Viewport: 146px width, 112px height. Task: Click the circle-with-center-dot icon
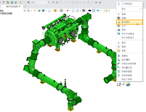[x=73, y=2]
